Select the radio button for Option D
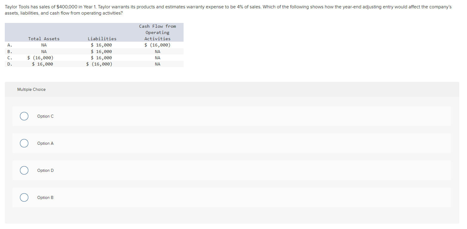 point(24,170)
